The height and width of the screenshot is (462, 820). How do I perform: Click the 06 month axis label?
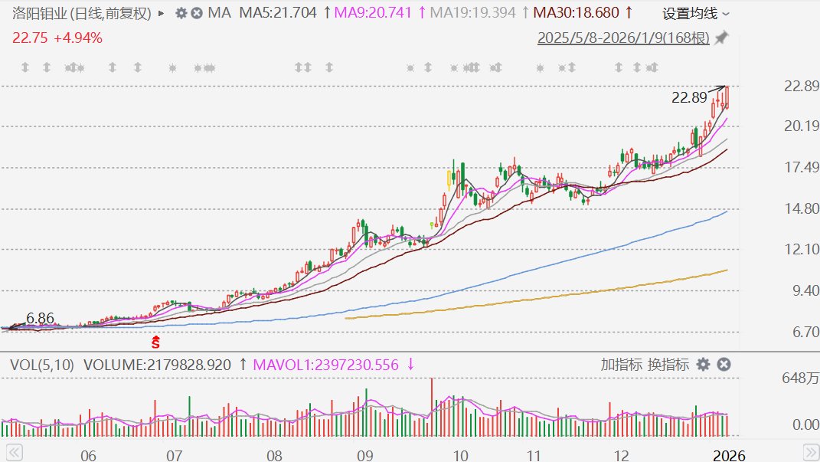pyautogui.click(x=88, y=454)
